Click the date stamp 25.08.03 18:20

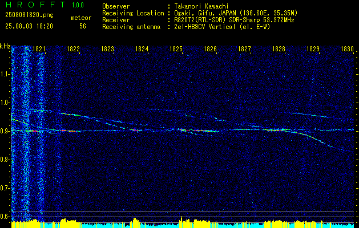coord(29,26)
